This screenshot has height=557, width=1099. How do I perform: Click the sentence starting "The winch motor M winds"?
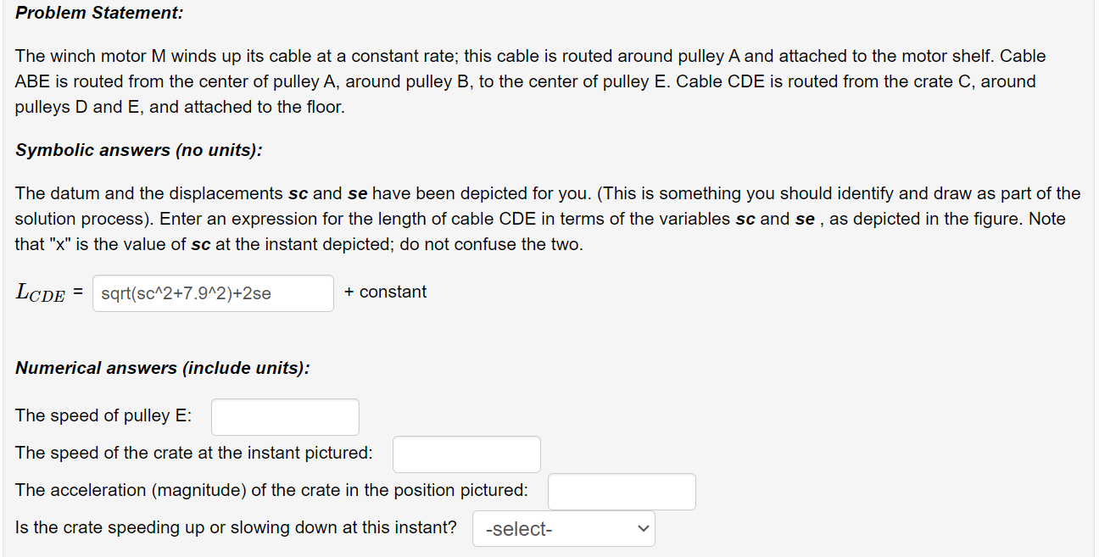coord(254,56)
